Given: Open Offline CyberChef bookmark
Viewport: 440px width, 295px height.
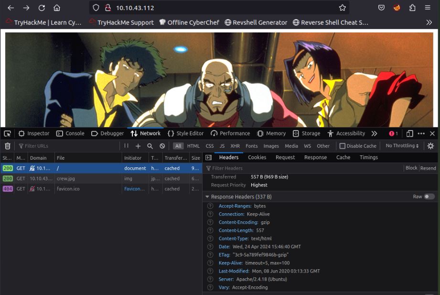Looking at the screenshot, I should coord(189,22).
